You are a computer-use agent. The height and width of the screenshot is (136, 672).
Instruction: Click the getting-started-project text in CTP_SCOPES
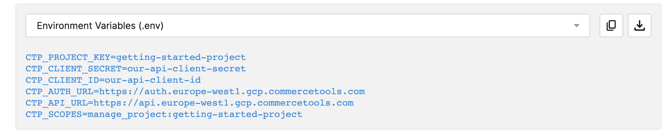(238, 114)
